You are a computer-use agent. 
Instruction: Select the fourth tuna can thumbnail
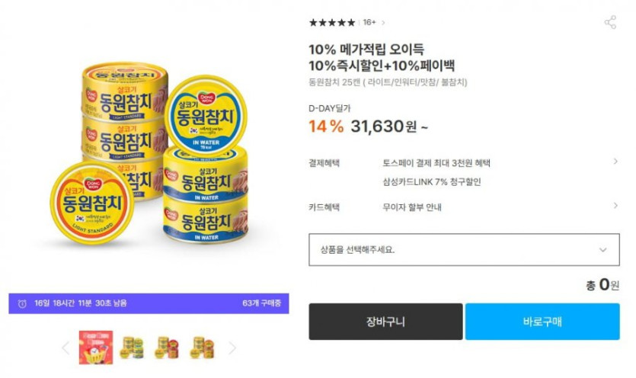tap(202, 348)
